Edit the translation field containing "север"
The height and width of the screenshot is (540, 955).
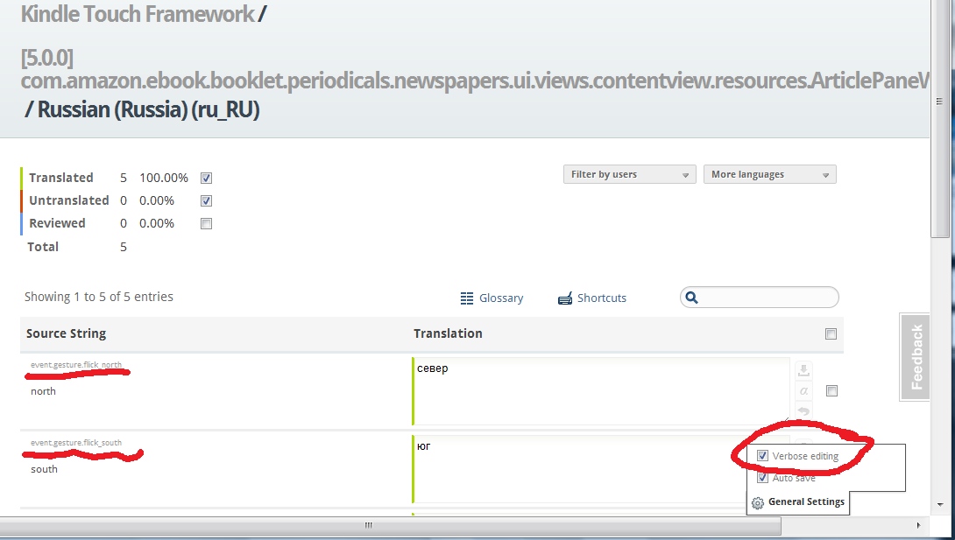pos(601,391)
